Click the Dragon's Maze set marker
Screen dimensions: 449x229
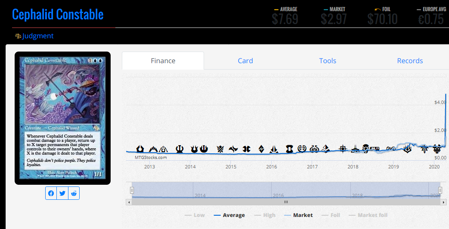click(x=164, y=149)
